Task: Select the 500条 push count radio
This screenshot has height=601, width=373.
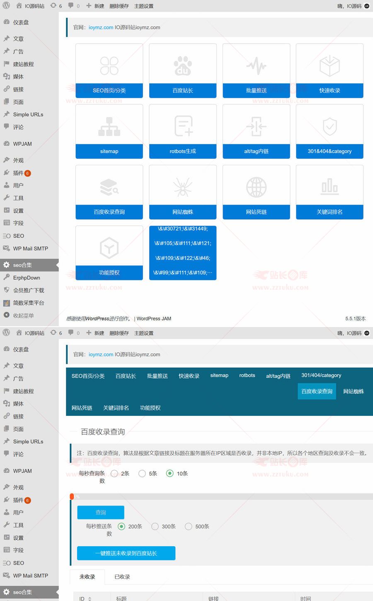Action: click(189, 526)
